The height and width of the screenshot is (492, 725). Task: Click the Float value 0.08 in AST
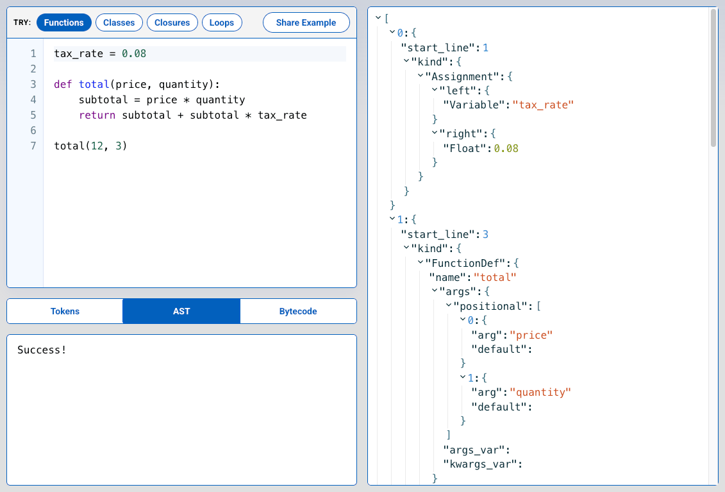[506, 149]
